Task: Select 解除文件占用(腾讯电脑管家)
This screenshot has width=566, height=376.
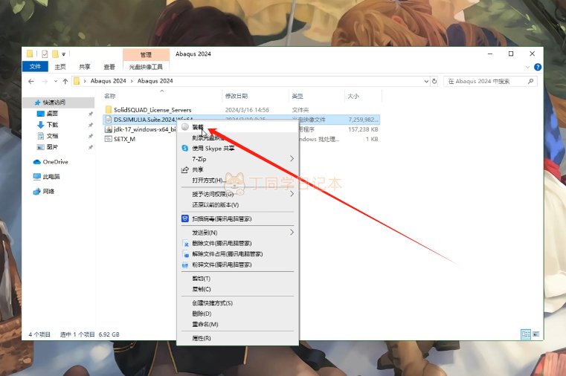Action: (x=227, y=254)
